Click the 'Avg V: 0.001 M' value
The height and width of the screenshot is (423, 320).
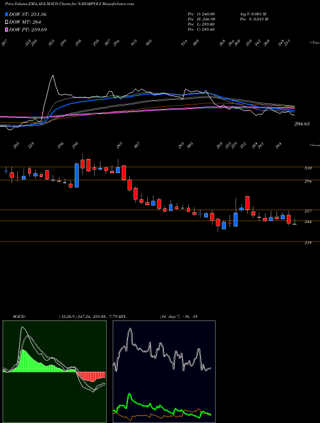(253, 14)
